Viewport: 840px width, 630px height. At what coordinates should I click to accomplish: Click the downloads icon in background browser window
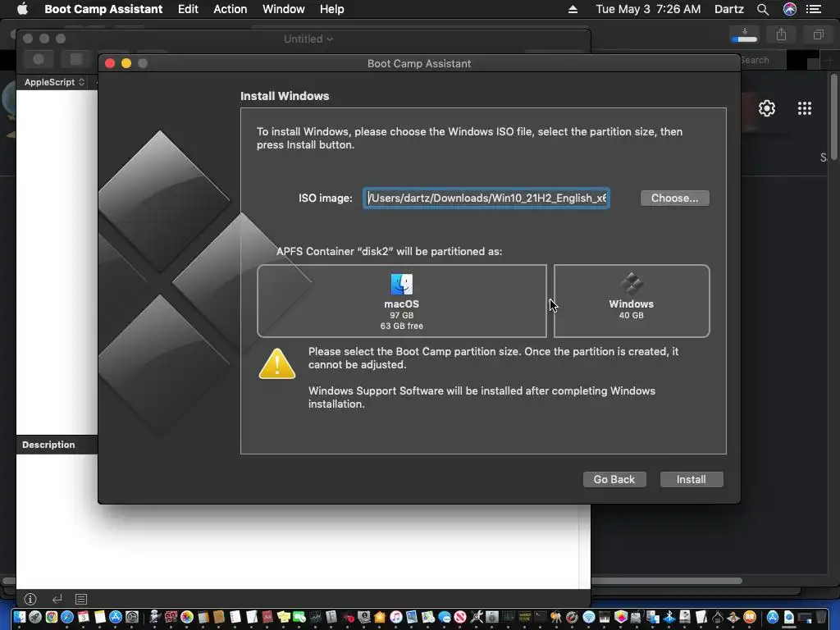745,34
